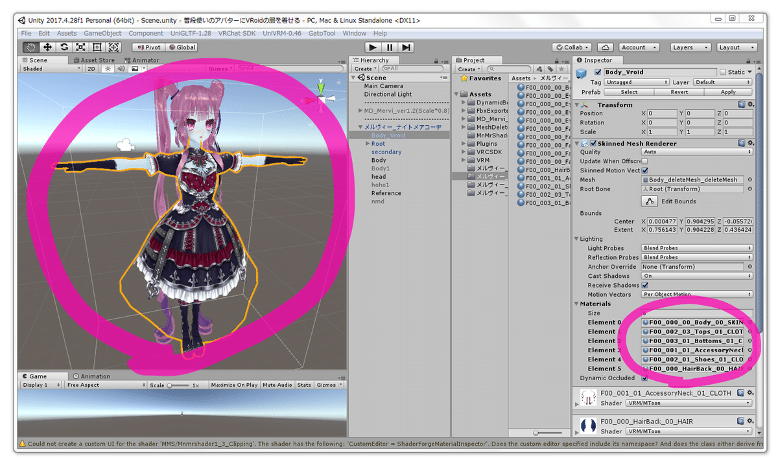This screenshot has height=467, width=778.
Task: Click the Pause button
Action: pos(390,47)
